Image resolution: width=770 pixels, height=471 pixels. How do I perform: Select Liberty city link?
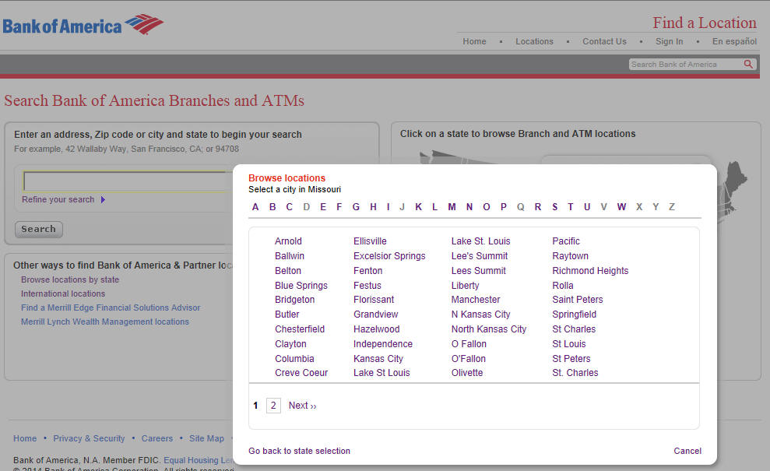coord(465,286)
